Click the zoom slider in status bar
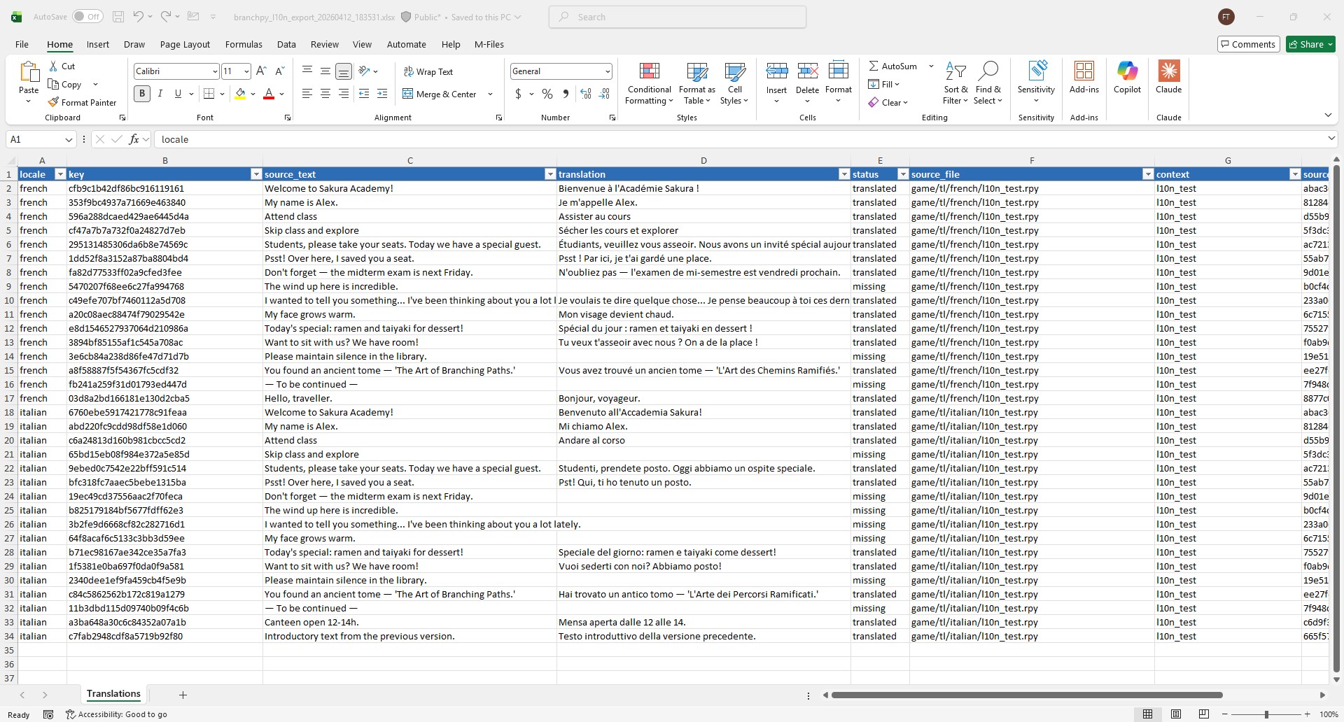Image resolution: width=1344 pixels, height=722 pixels. [x=1266, y=714]
